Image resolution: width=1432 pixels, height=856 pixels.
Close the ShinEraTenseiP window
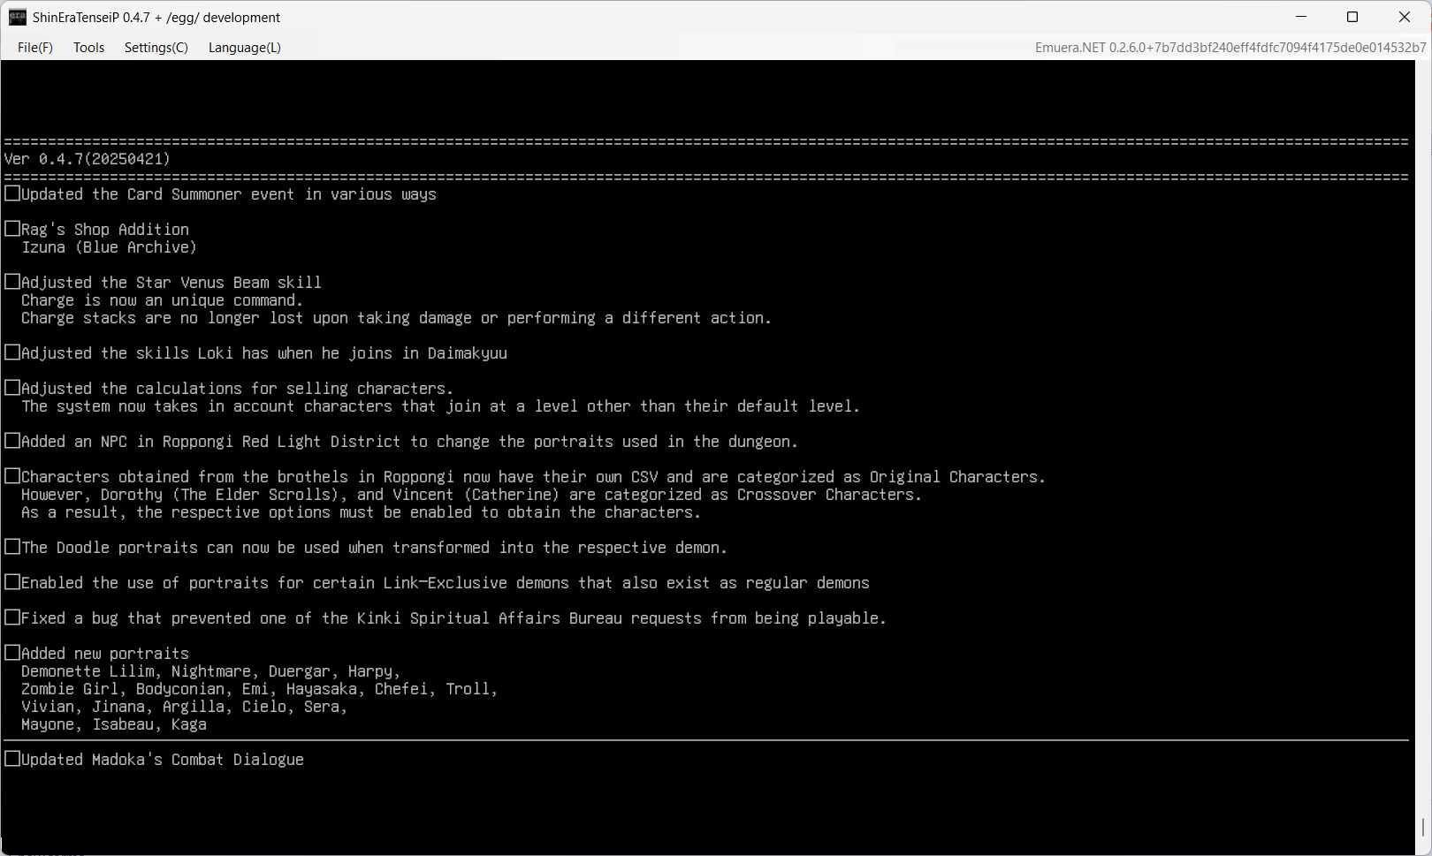[1404, 17]
